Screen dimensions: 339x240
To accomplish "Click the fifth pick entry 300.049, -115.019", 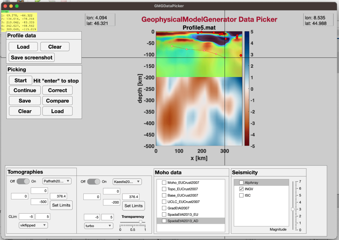I will 19,29.
